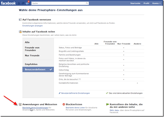The height and width of the screenshot is (117, 164).
Task: Click the search magnifier icon
Action: pyautogui.click(x=87, y=3)
